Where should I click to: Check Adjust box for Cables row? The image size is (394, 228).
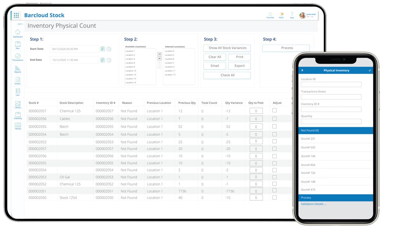(274, 118)
